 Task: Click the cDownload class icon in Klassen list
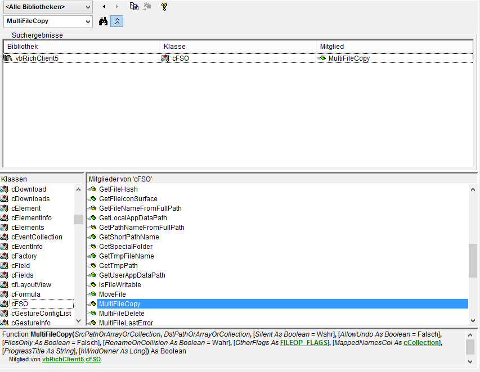(5, 189)
